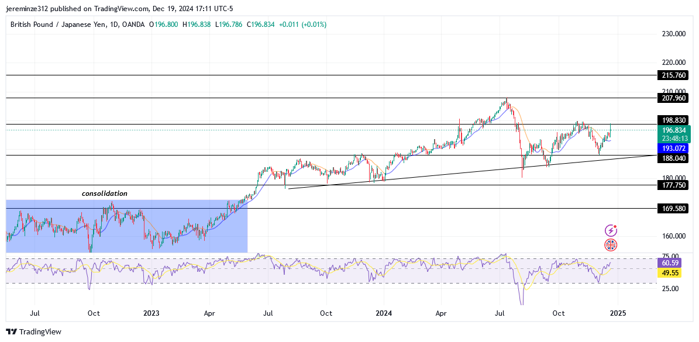Click the +0.011 (+0.01%) change value
Viewport: 699px width, 342px height.
point(302,25)
